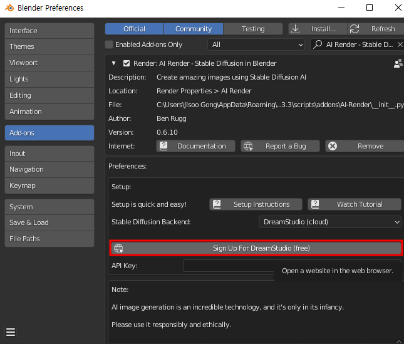This screenshot has width=404, height=344.
Task: Enable the Enabled Add-ons Only checkbox
Action: [109, 44]
